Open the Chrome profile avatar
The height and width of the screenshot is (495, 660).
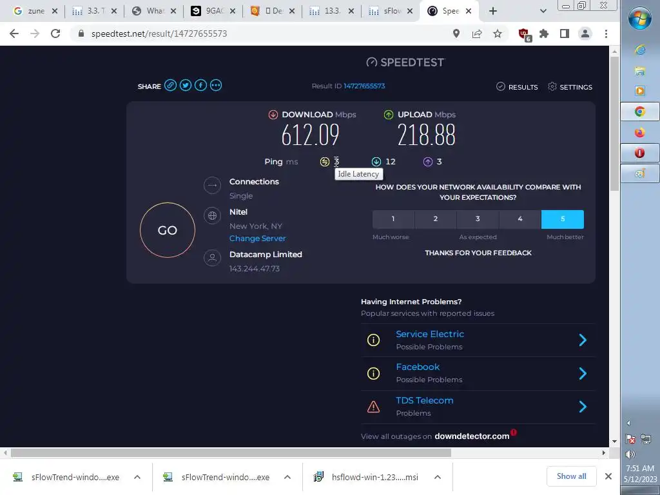click(x=585, y=34)
